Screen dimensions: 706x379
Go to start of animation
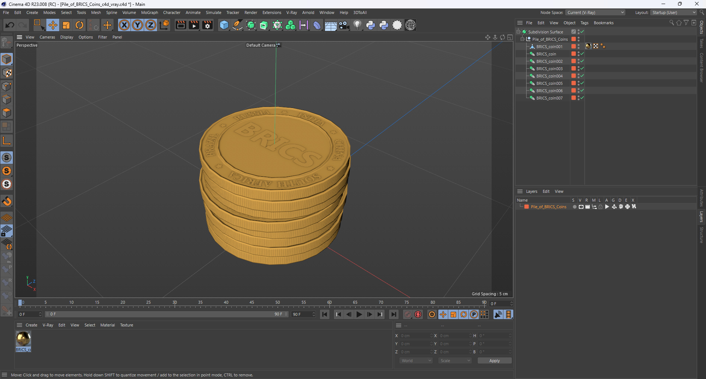click(325, 314)
